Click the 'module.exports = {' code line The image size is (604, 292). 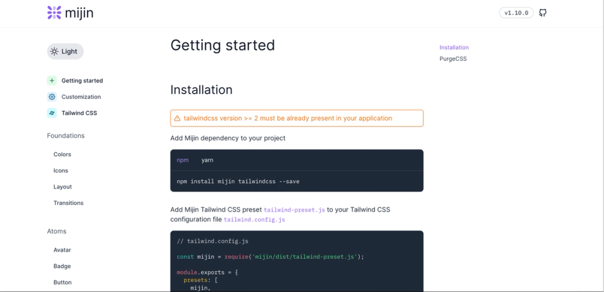point(208,272)
